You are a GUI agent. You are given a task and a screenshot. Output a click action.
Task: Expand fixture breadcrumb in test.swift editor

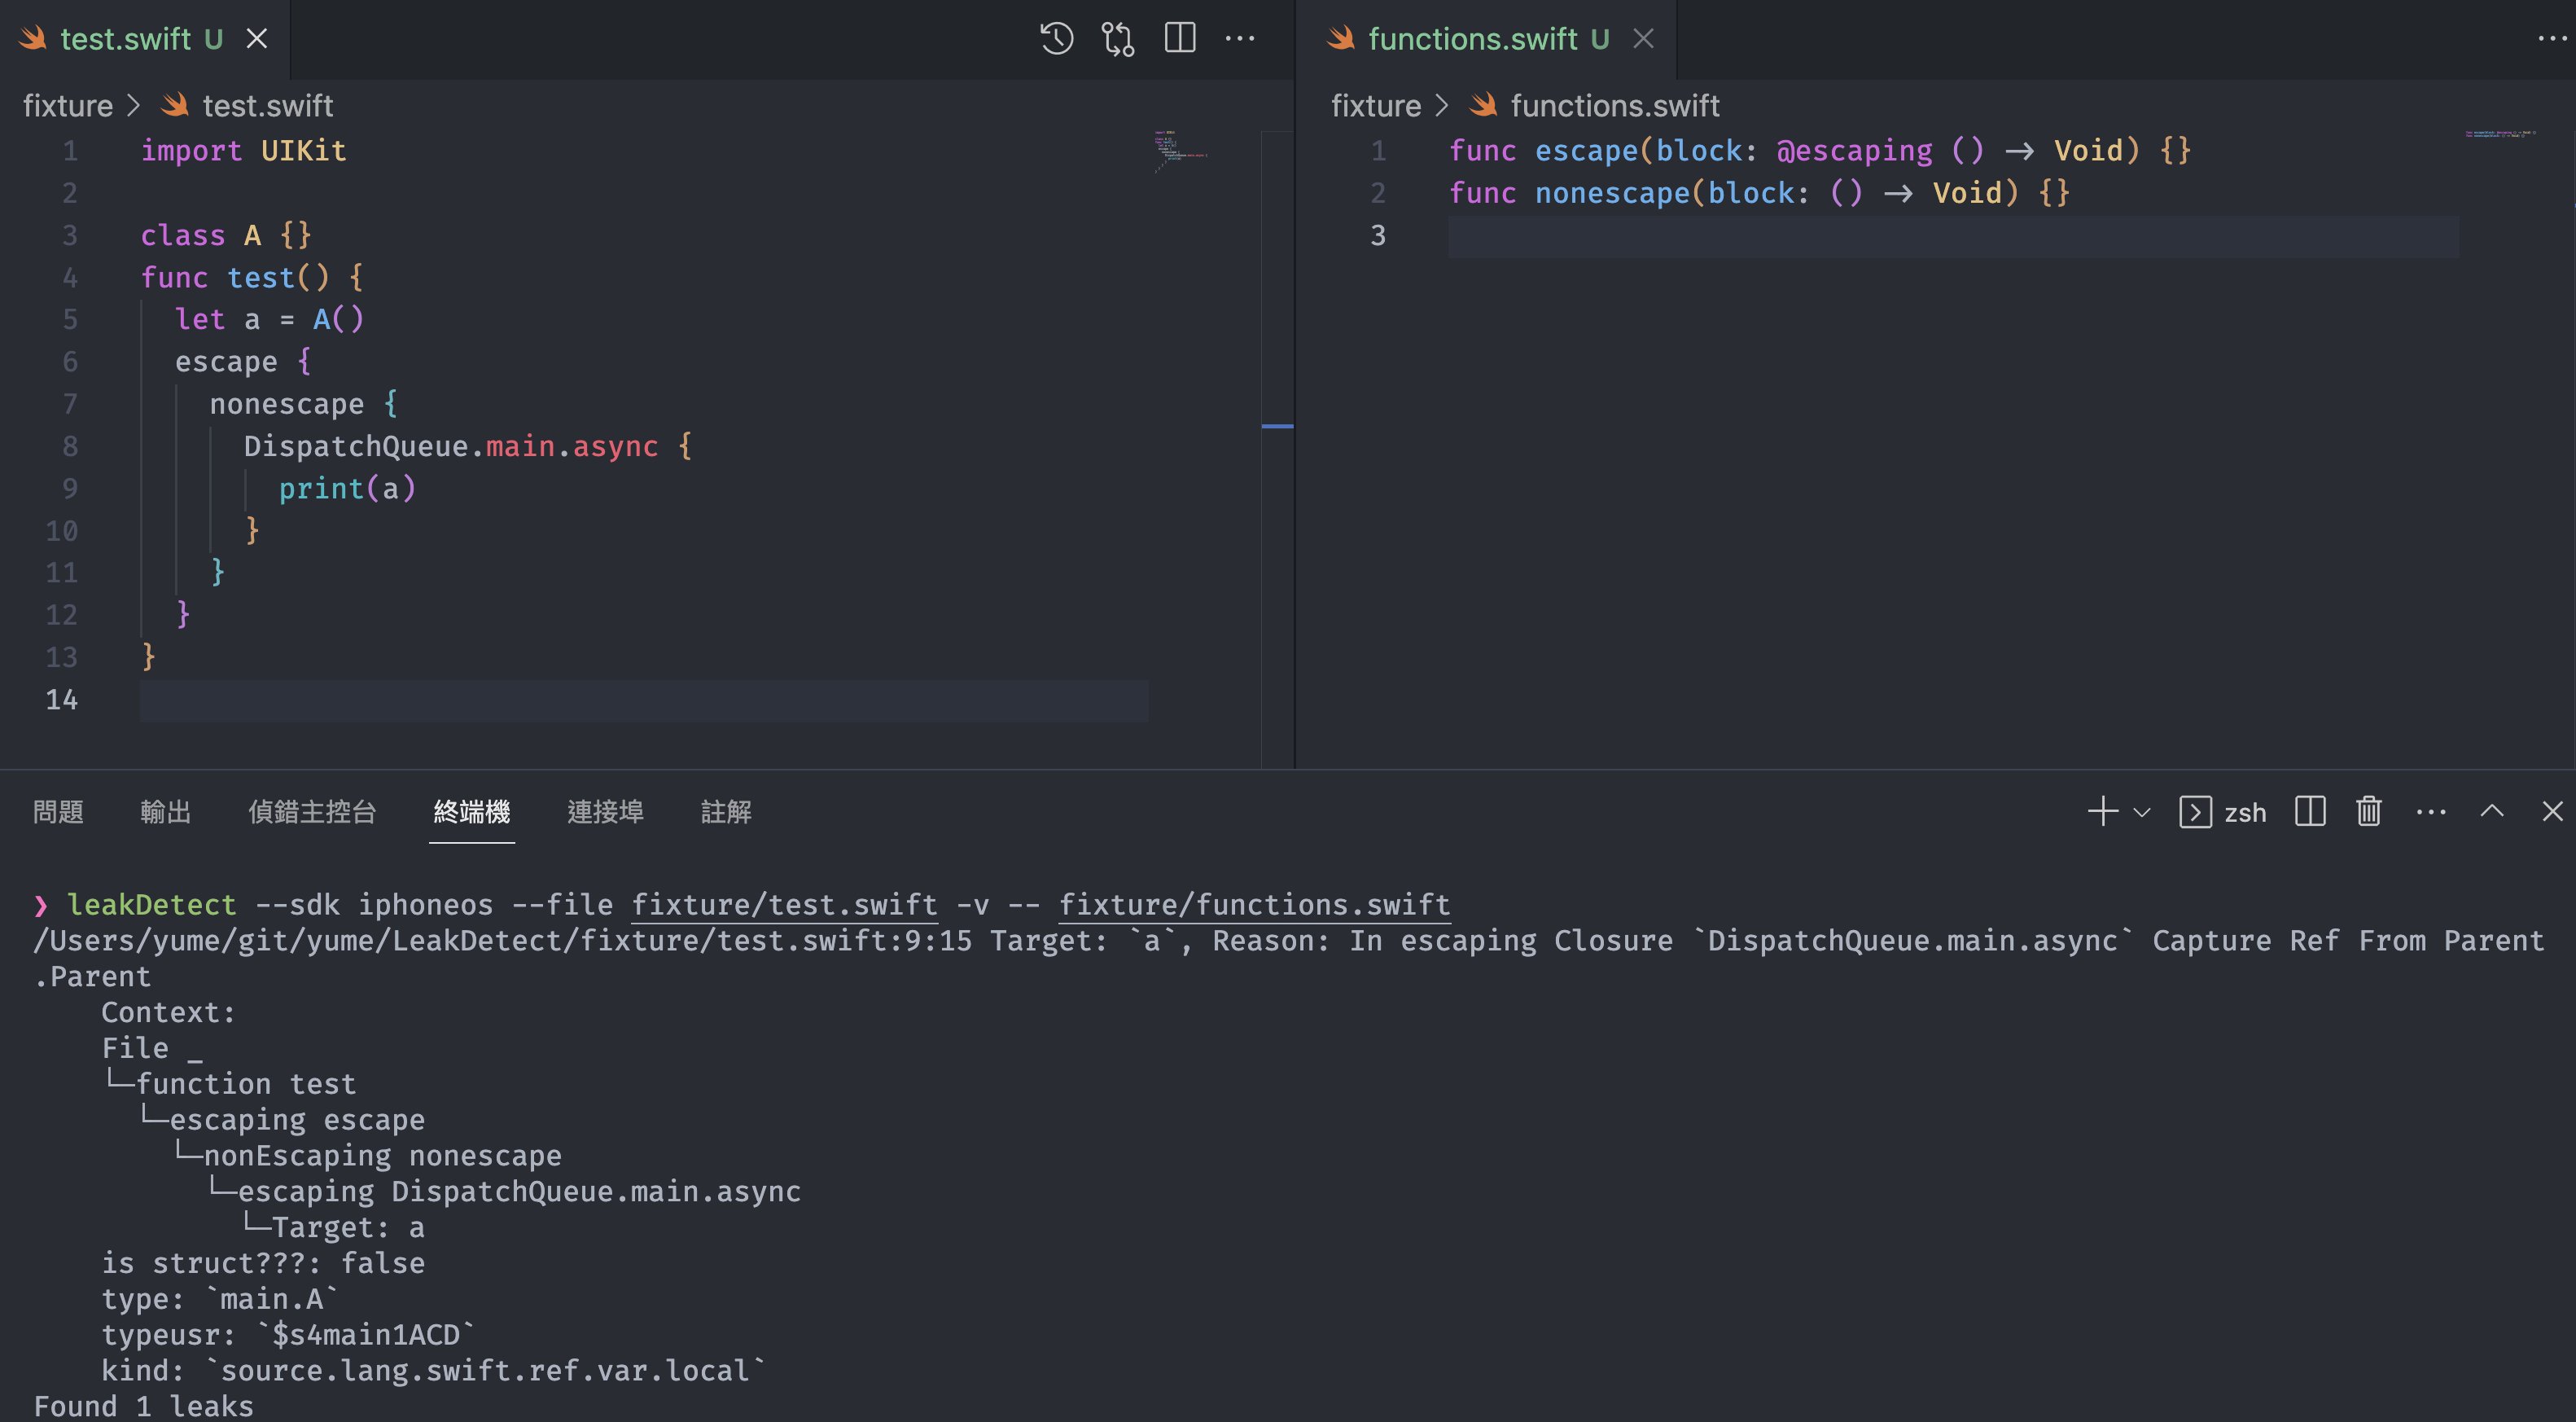point(68,106)
